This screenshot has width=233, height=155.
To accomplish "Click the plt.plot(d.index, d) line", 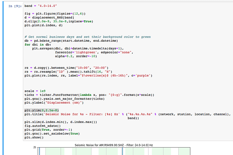I will coord(44,25).
